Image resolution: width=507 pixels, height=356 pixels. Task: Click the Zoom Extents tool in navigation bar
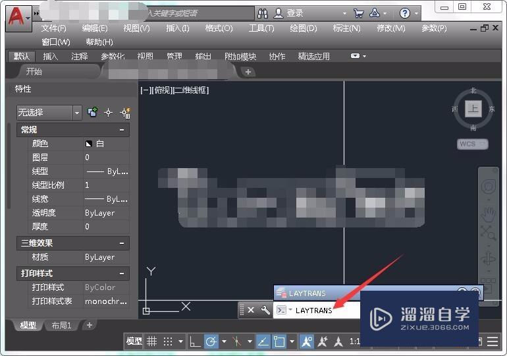[x=489, y=232]
